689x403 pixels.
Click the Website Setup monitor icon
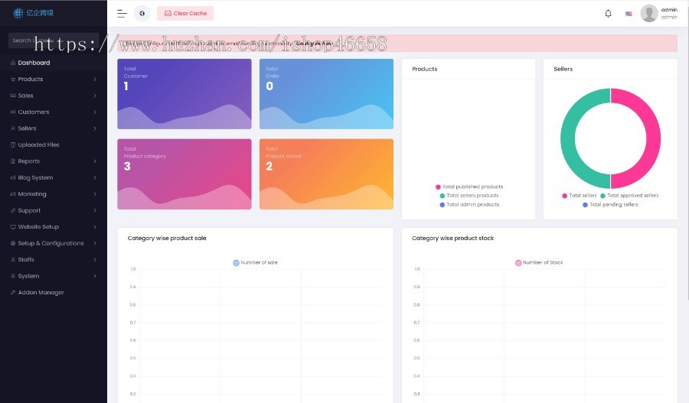pos(13,227)
